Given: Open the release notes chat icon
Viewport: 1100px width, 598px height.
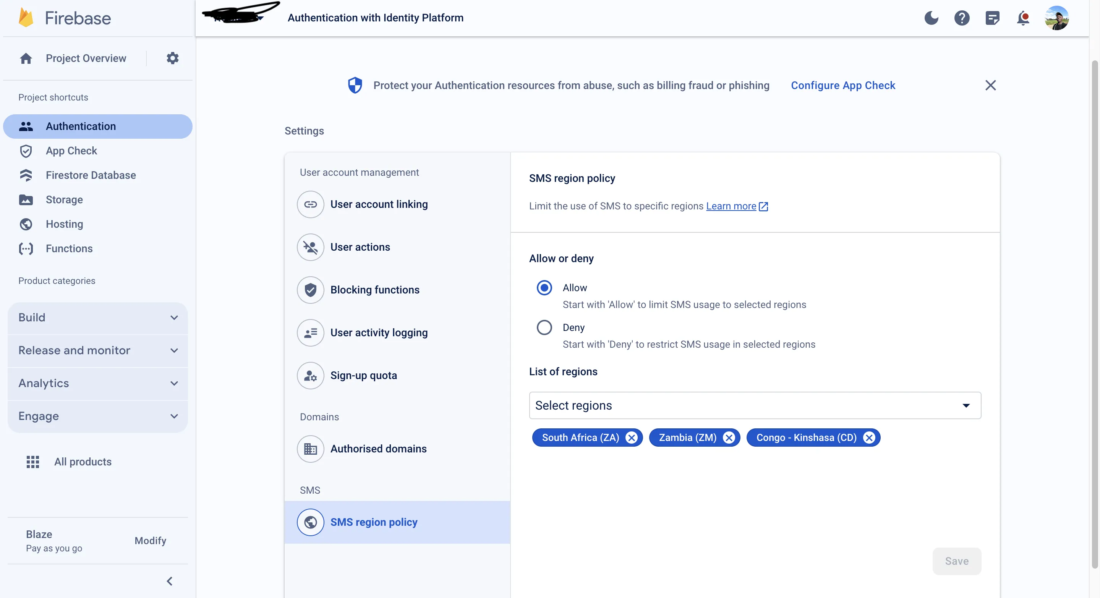Looking at the screenshot, I should pyautogui.click(x=992, y=18).
